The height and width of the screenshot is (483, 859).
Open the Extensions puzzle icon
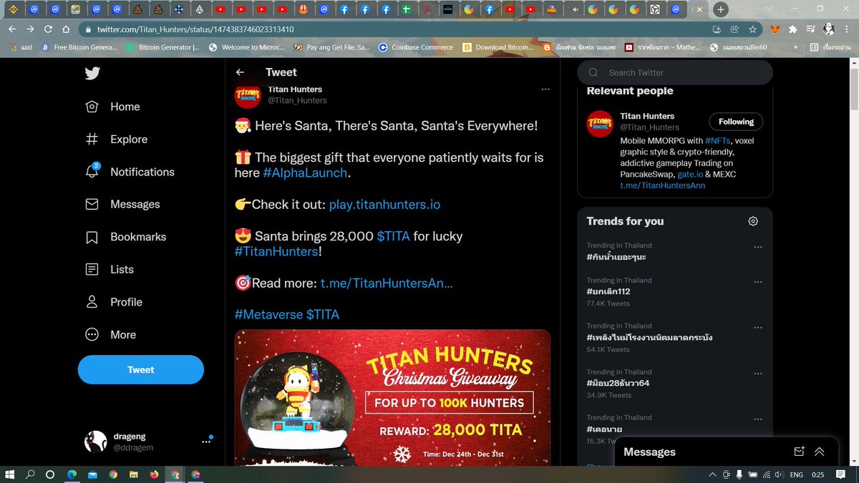coord(792,29)
